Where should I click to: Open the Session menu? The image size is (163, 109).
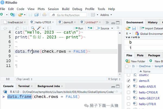point(53,9)
